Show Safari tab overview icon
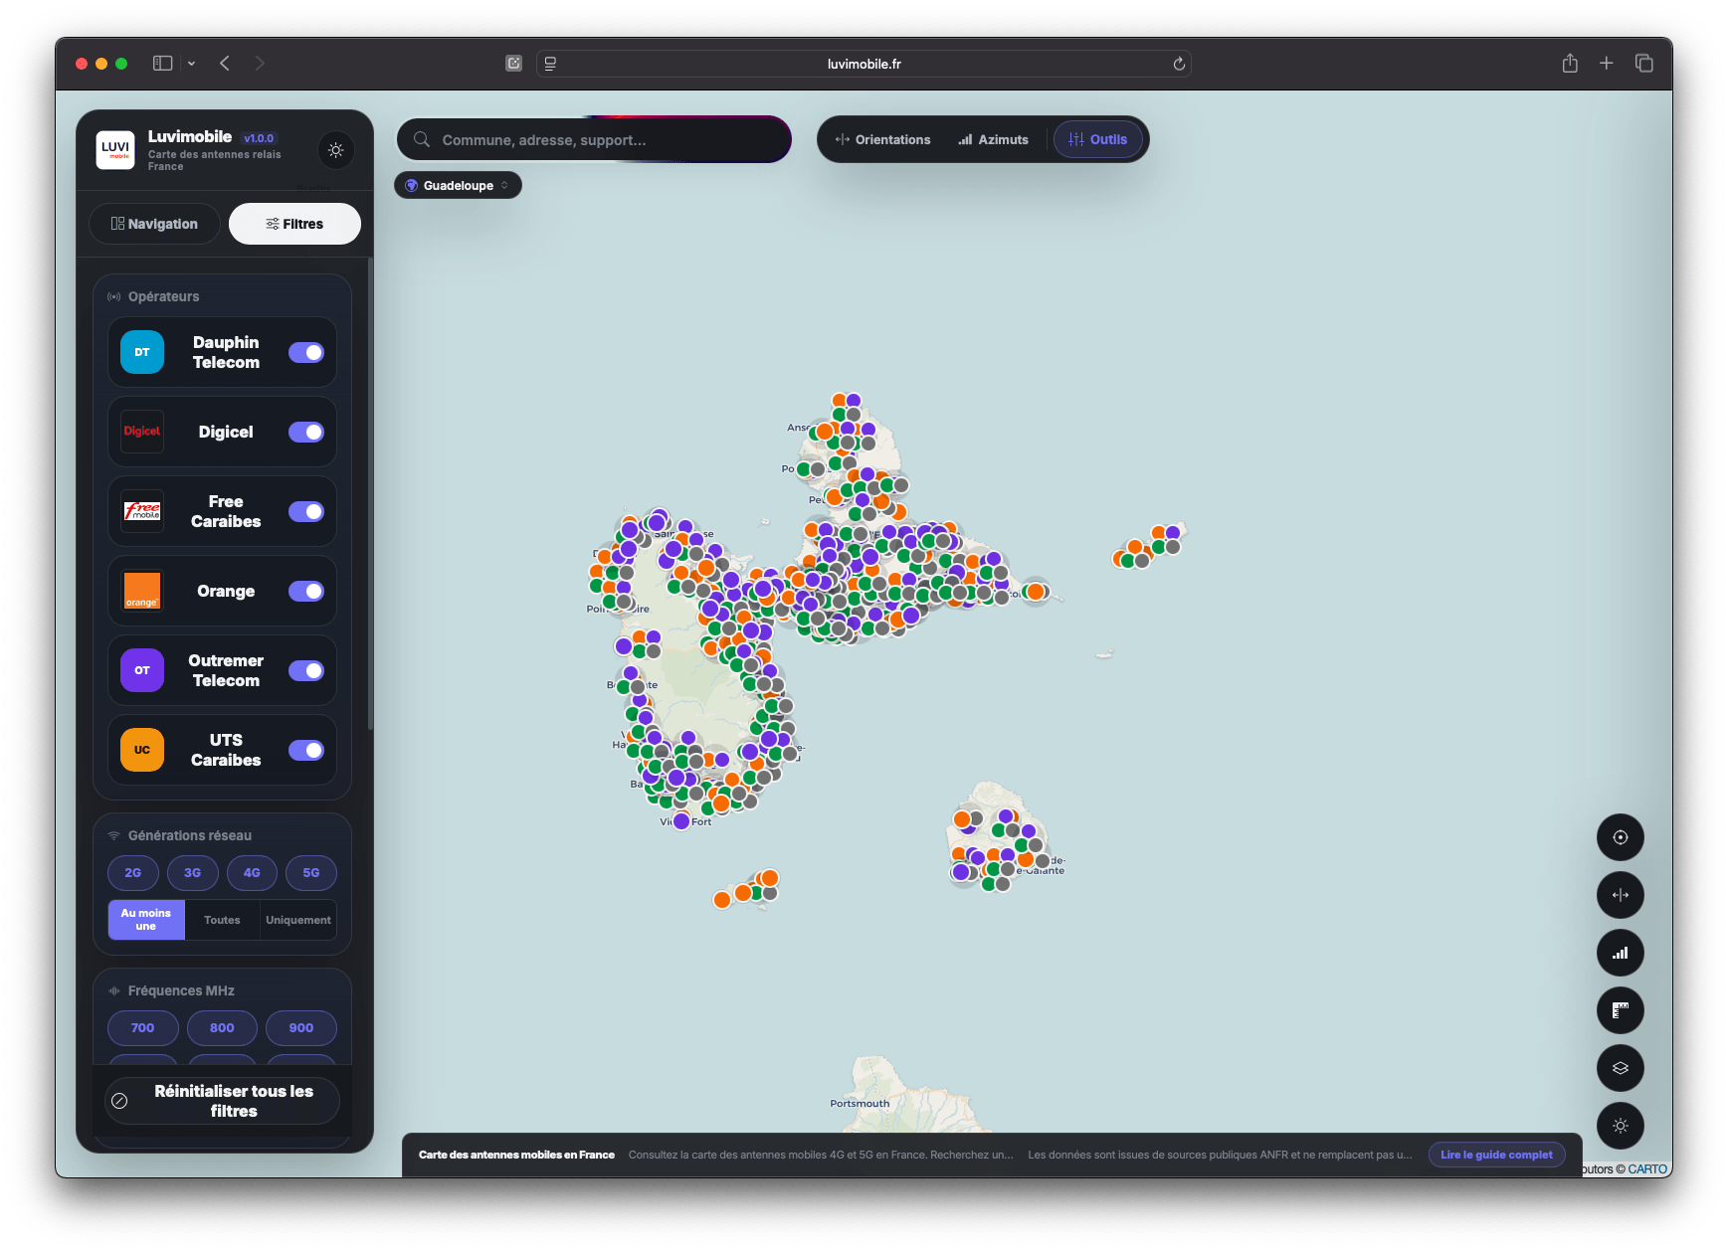1728x1251 pixels. click(x=1643, y=64)
